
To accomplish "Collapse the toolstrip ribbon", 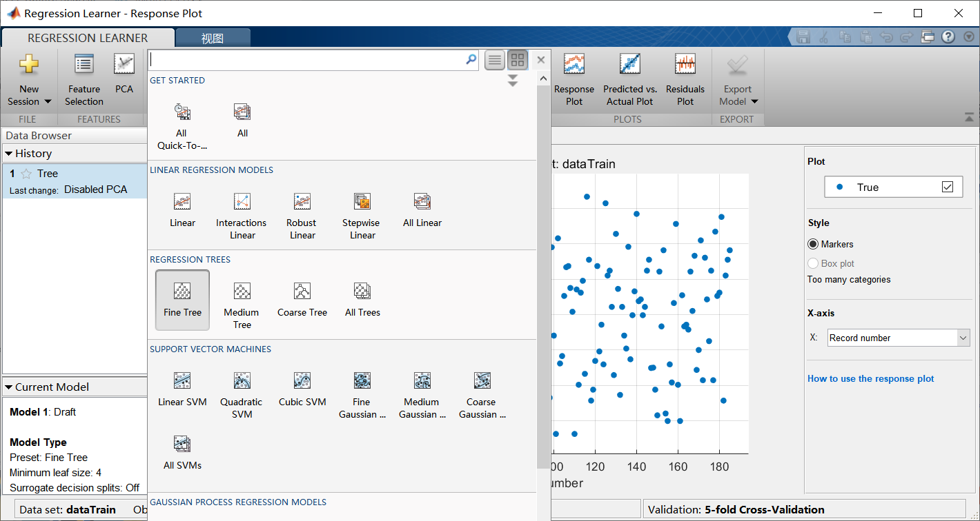I will (x=969, y=117).
